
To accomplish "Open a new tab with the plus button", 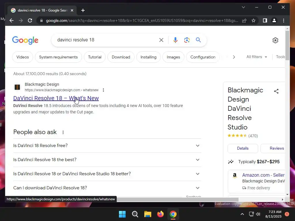I will tap(83, 10).
